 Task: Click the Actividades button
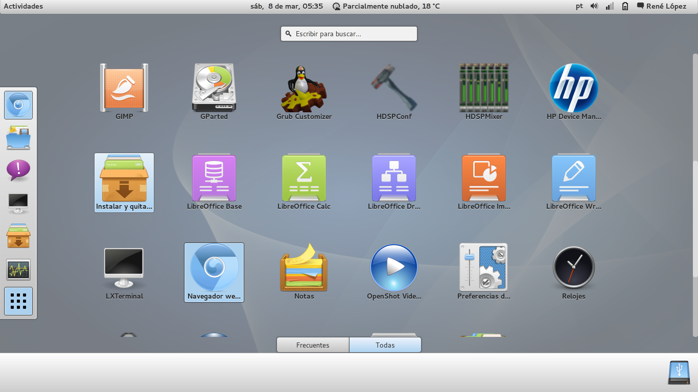24,6
